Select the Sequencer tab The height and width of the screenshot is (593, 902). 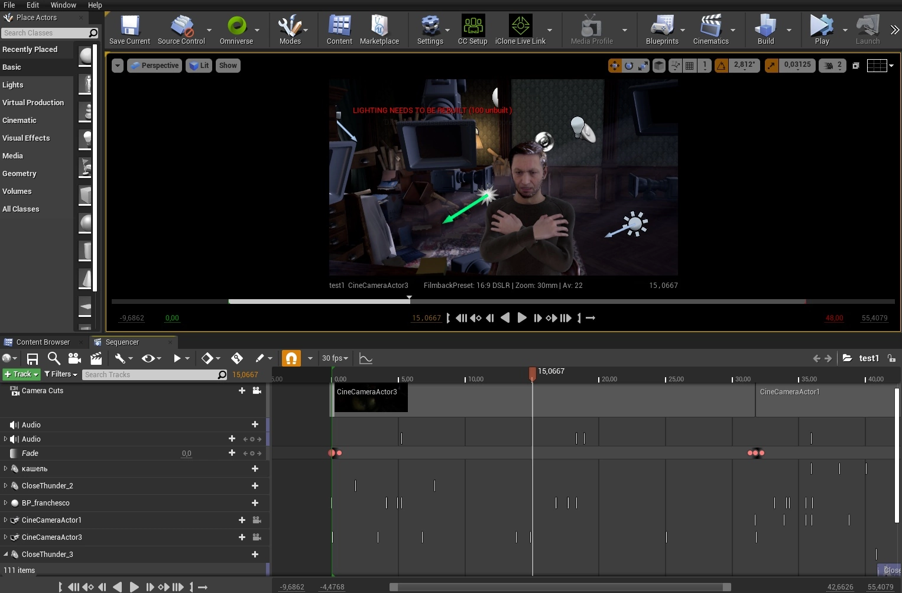pos(122,342)
